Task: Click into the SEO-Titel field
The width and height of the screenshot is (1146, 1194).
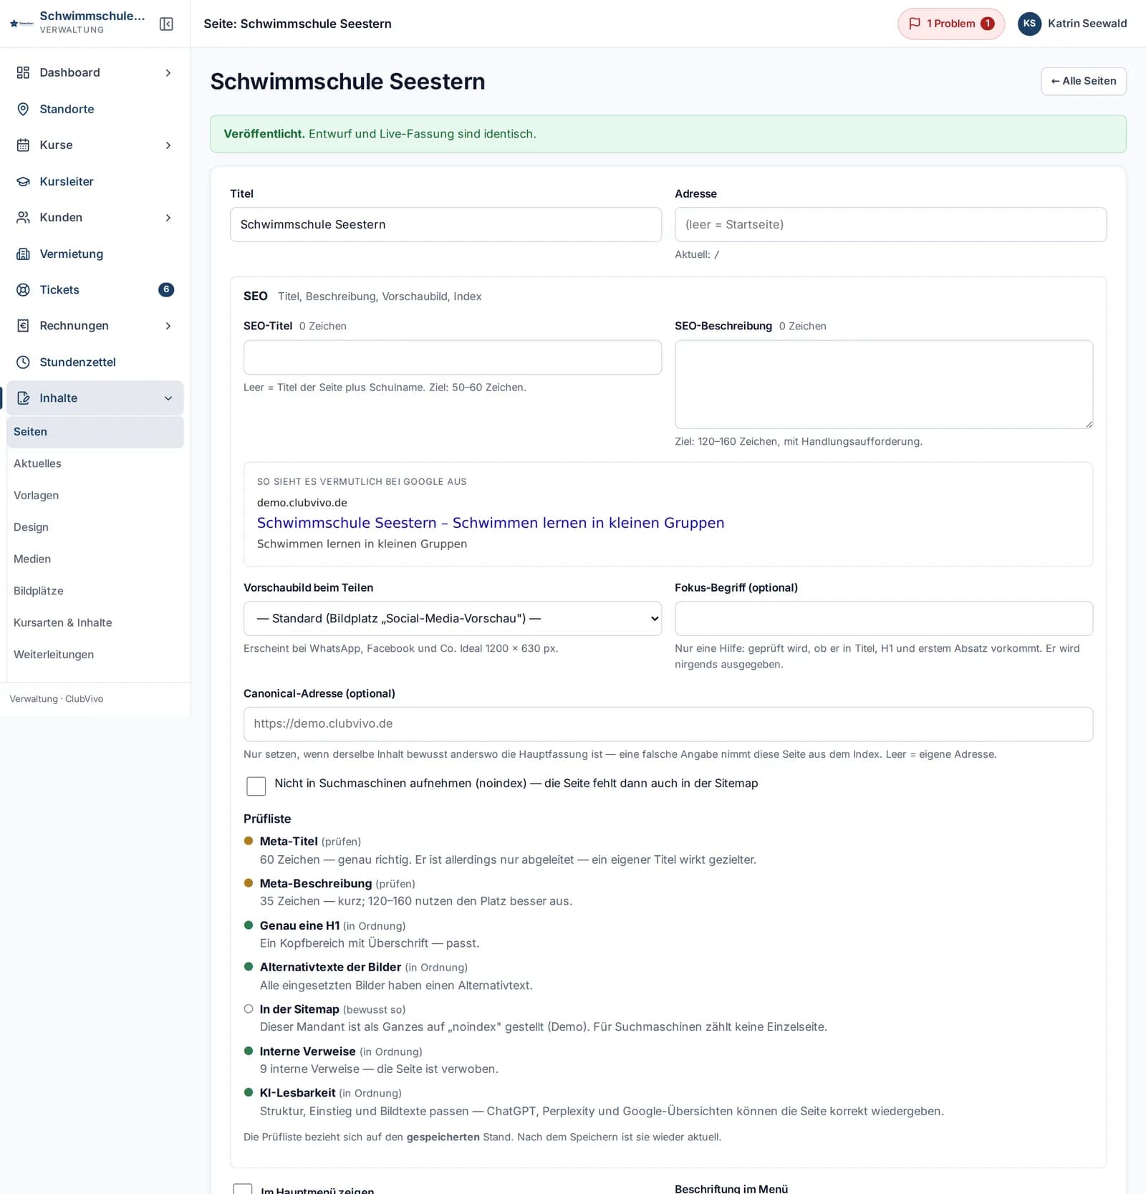Action: pos(453,357)
